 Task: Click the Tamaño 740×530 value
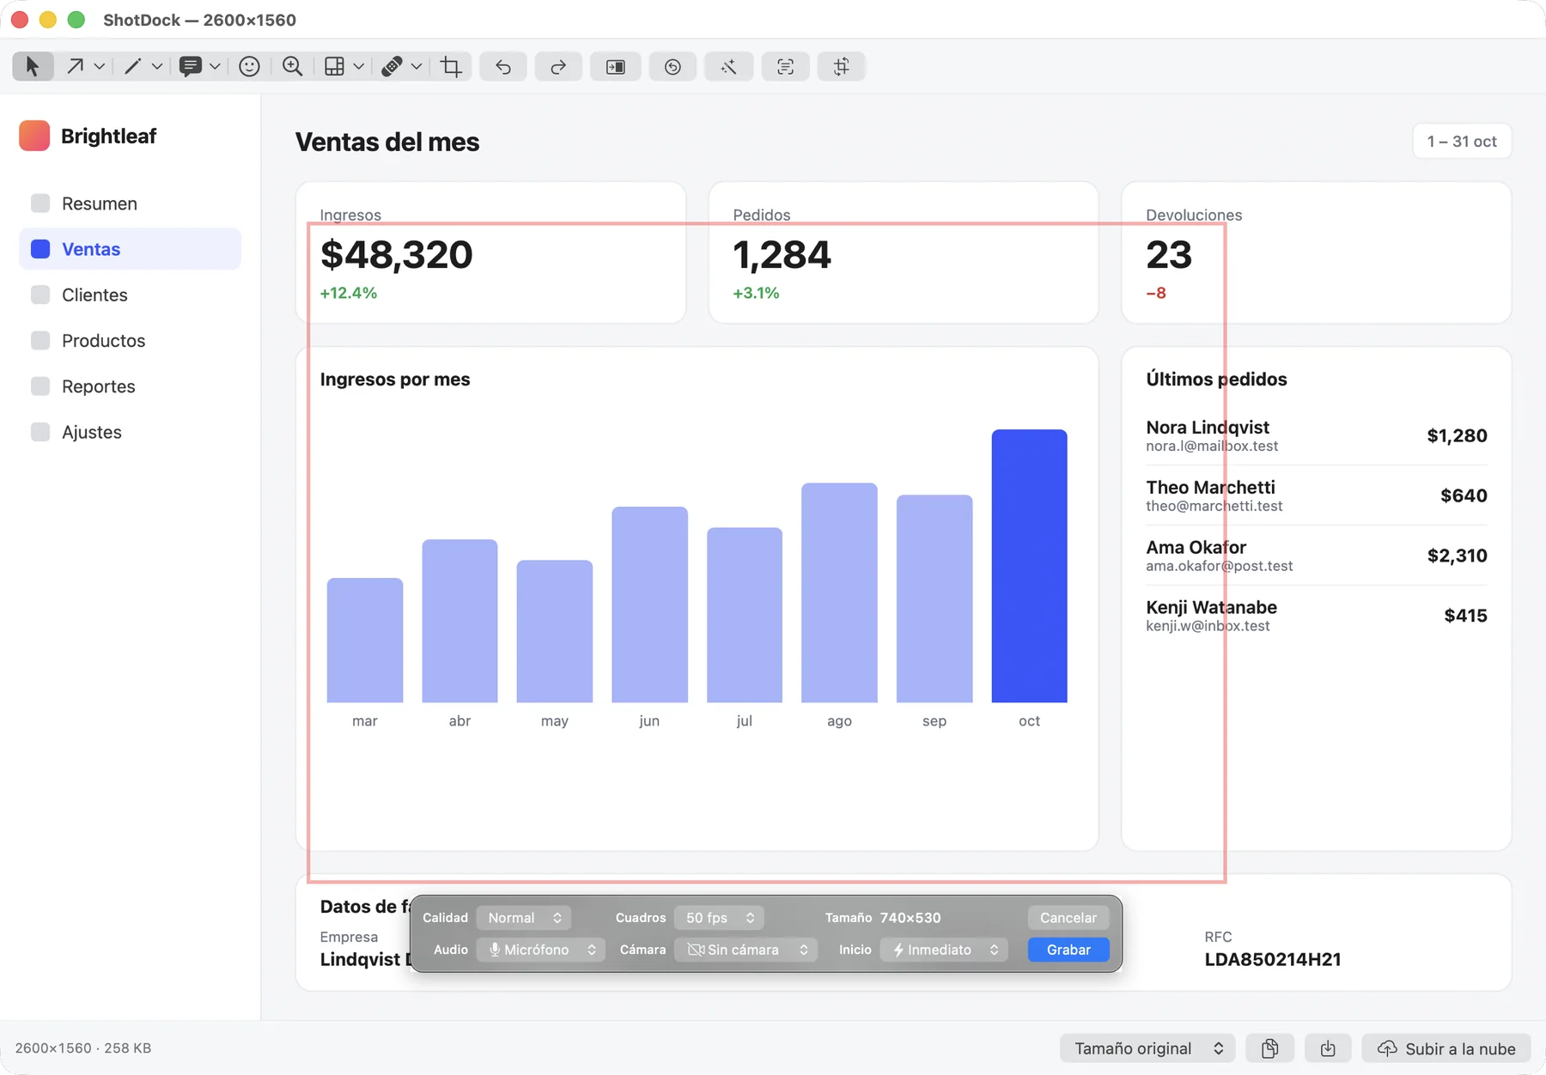[x=910, y=918]
